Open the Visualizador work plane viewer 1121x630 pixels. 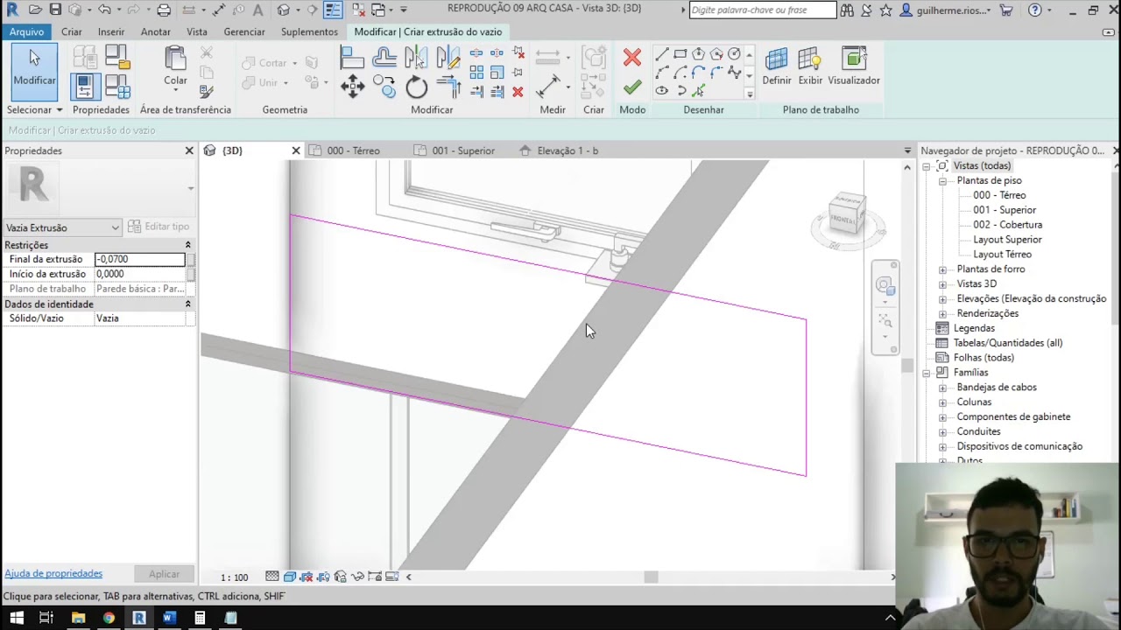pyautogui.click(x=854, y=66)
